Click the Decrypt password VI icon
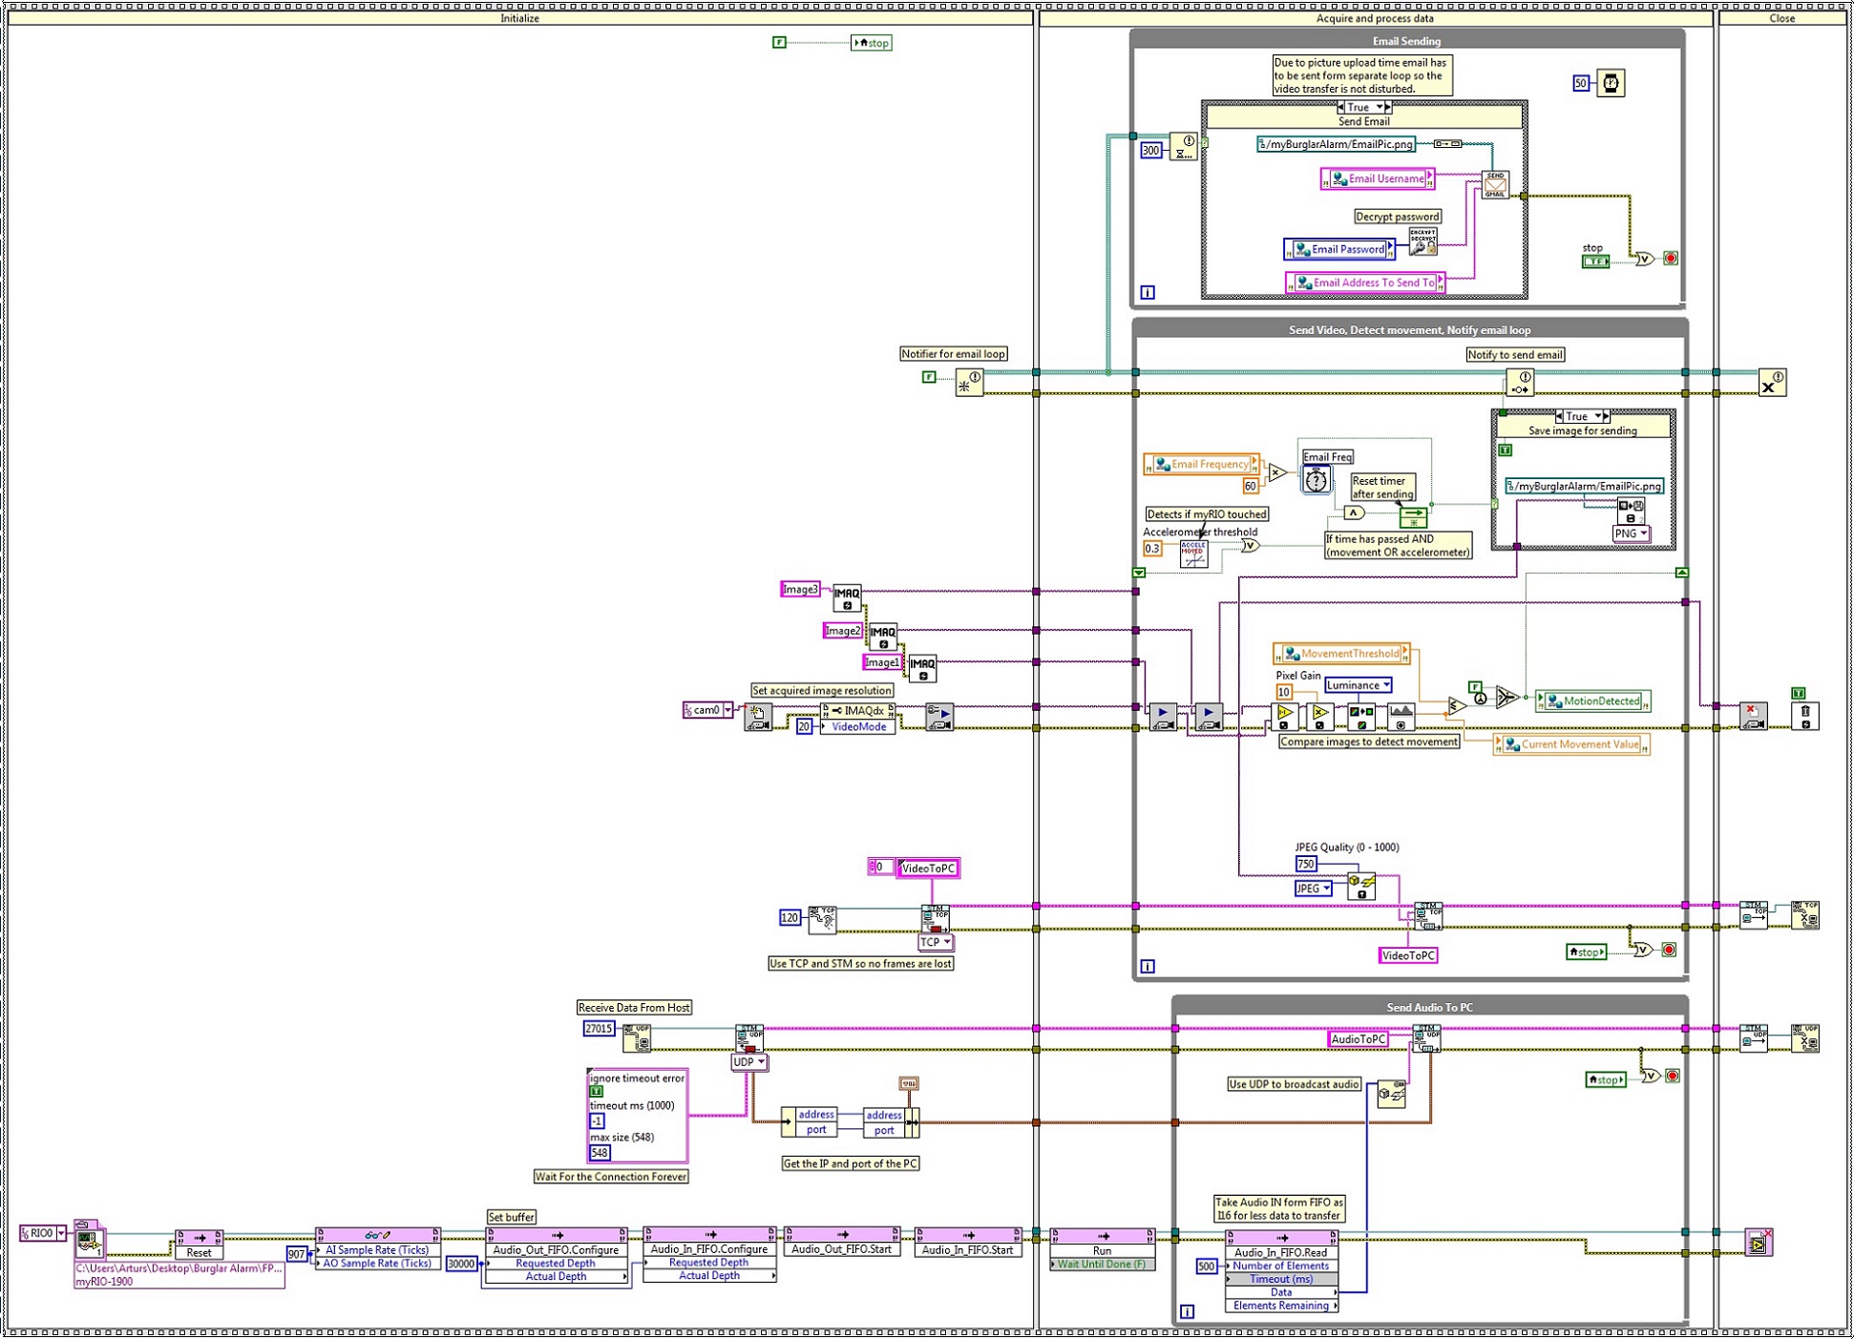Viewport: 1854px width, 1339px height. (1422, 241)
